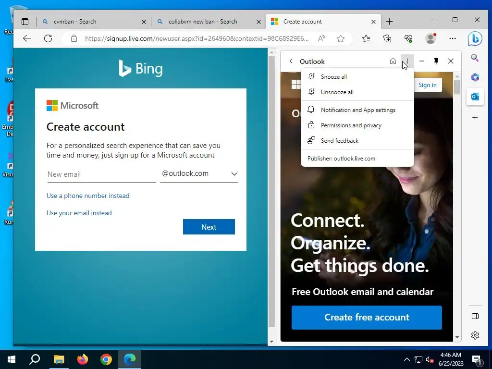The height and width of the screenshot is (369, 492).
Task: Toggle sidebar visibility icon above gear
Action: click(x=475, y=316)
